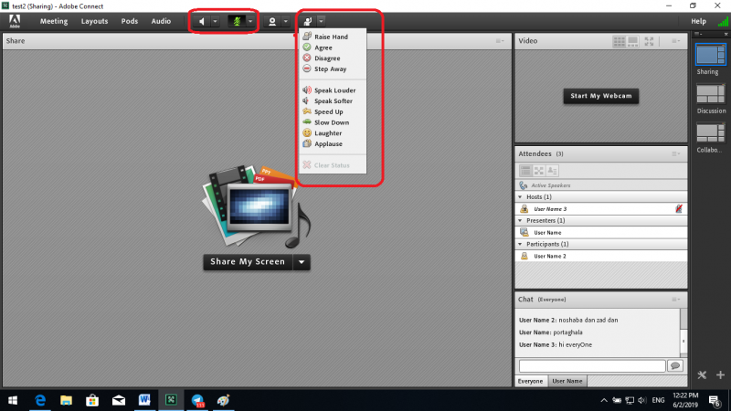
Task: Send chat message with speech bubble icon
Action: pos(675,365)
